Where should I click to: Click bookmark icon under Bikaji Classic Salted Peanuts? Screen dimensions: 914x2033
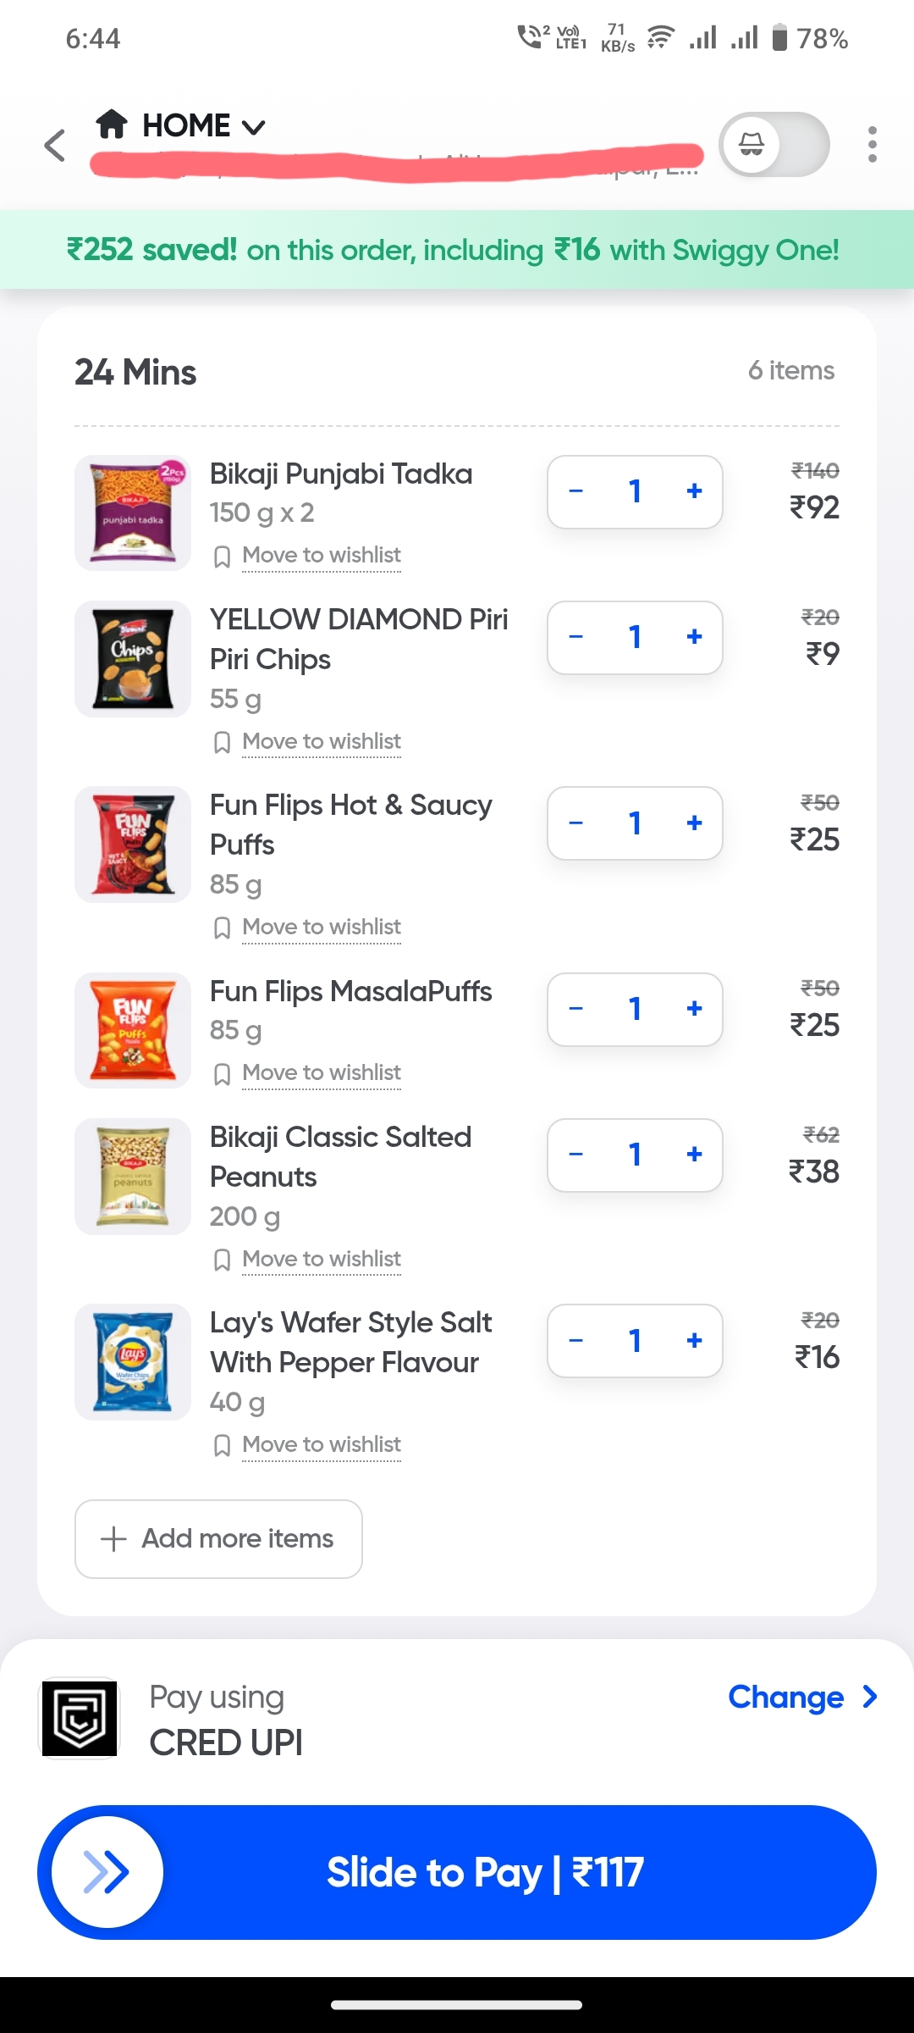click(223, 1260)
